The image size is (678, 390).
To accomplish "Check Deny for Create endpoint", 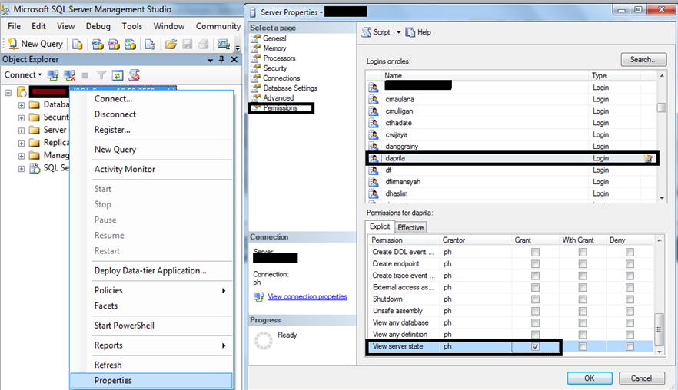I will click(630, 264).
